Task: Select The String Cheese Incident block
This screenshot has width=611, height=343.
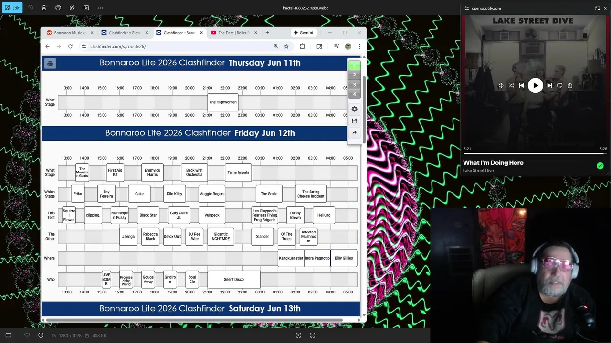Action: click(x=311, y=194)
